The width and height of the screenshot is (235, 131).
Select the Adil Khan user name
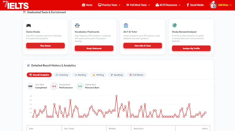(223, 5)
